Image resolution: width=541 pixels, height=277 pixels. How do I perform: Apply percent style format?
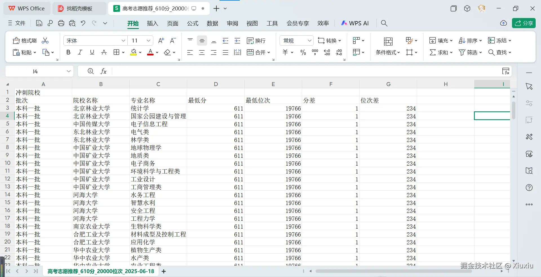coord(303,52)
